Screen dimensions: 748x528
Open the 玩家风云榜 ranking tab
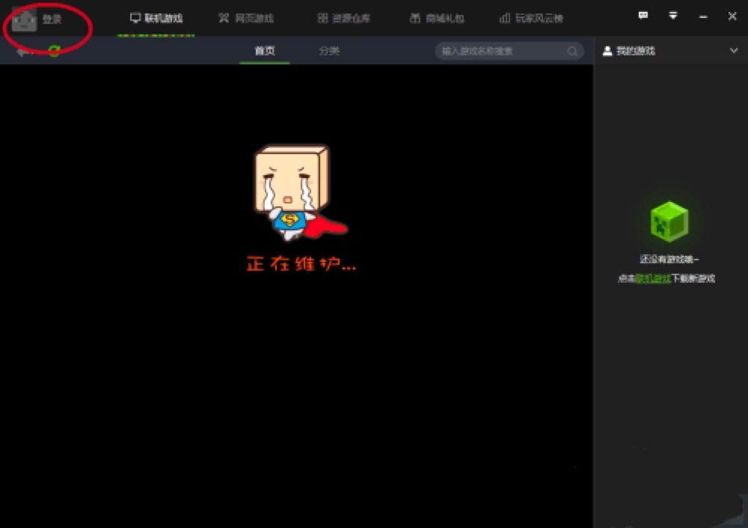tap(531, 18)
